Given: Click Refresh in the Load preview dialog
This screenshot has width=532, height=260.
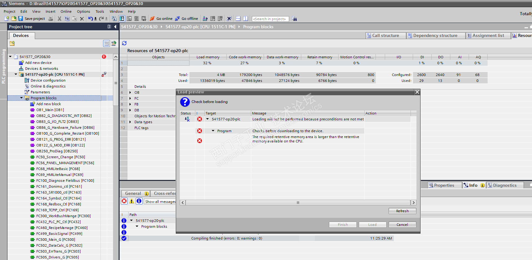Looking at the screenshot, I should pyautogui.click(x=402, y=211).
